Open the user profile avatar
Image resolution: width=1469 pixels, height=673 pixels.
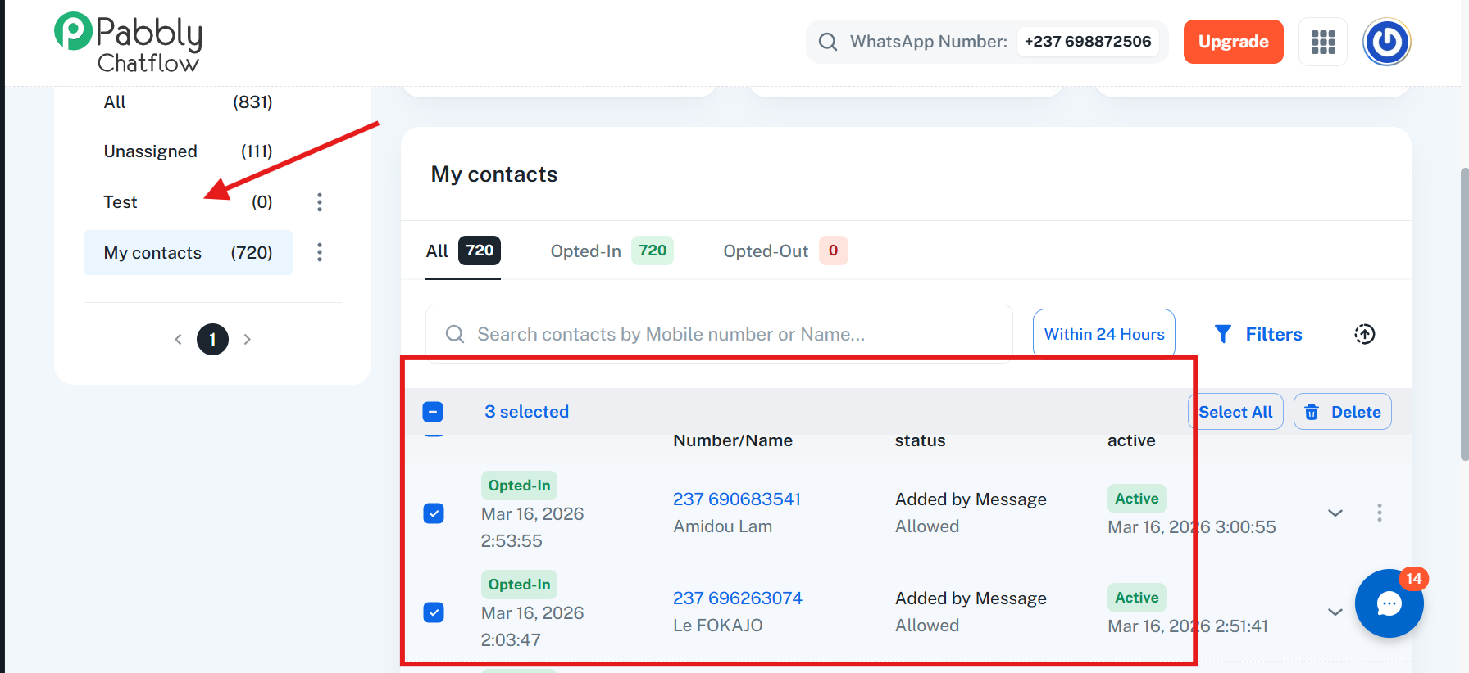pos(1385,42)
